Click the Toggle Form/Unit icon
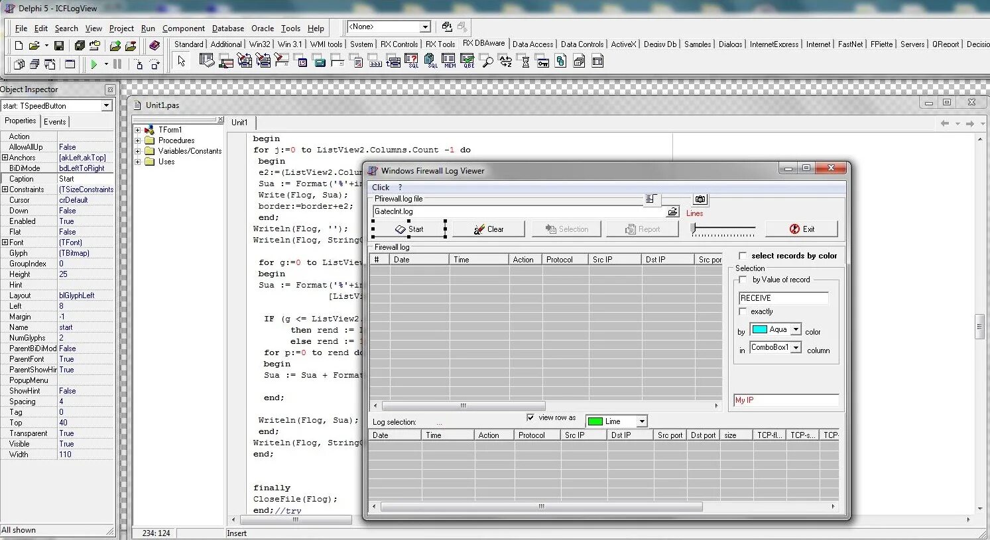This screenshot has width=990, height=540. (x=50, y=64)
